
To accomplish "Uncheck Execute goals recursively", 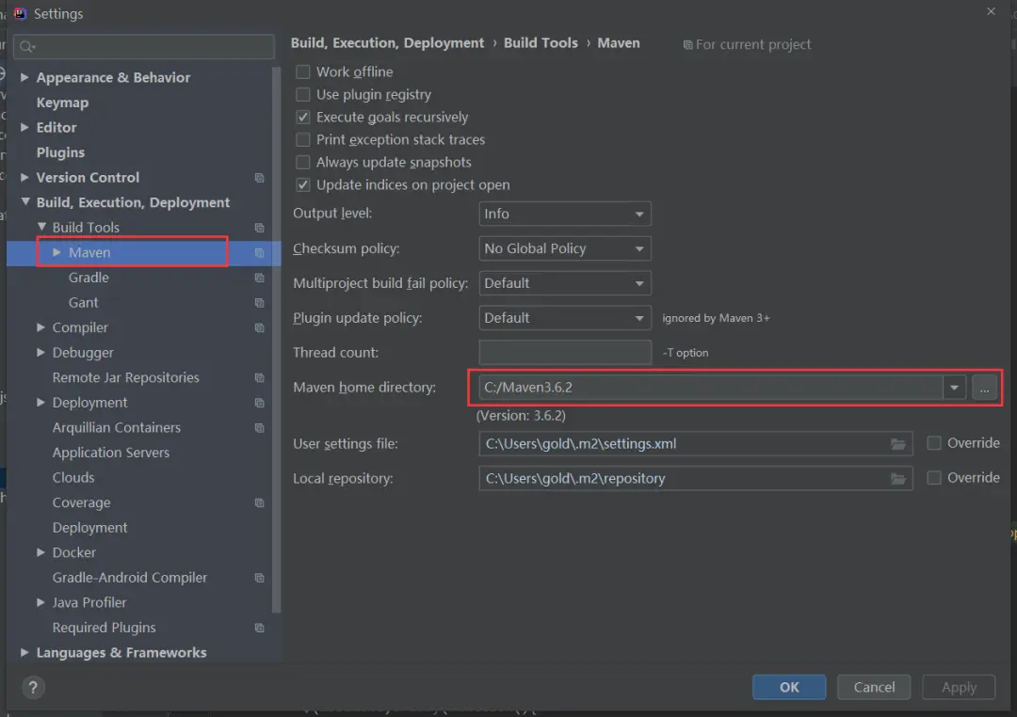I will [x=303, y=118].
